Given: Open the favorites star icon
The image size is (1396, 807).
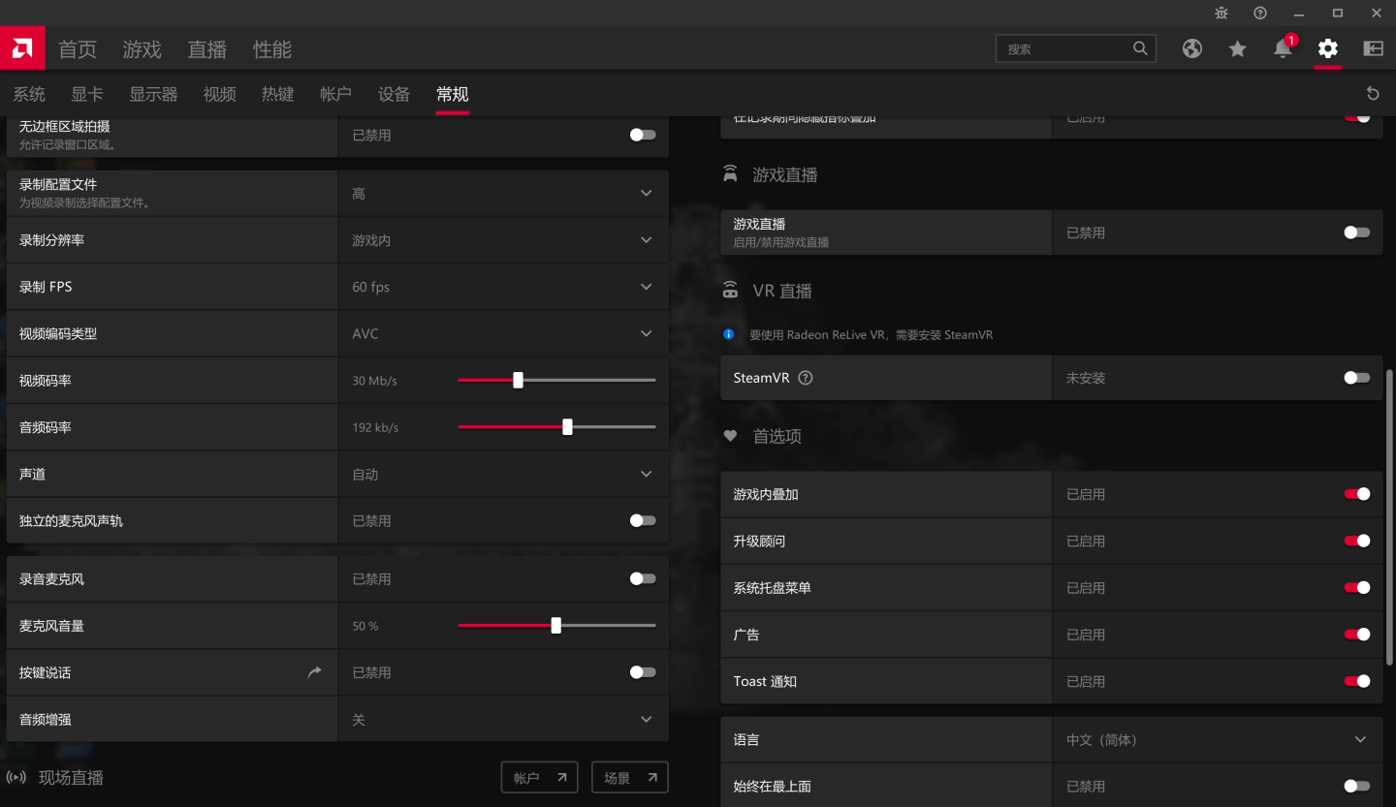Looking at the screenshot, I should pos(1238,48).
